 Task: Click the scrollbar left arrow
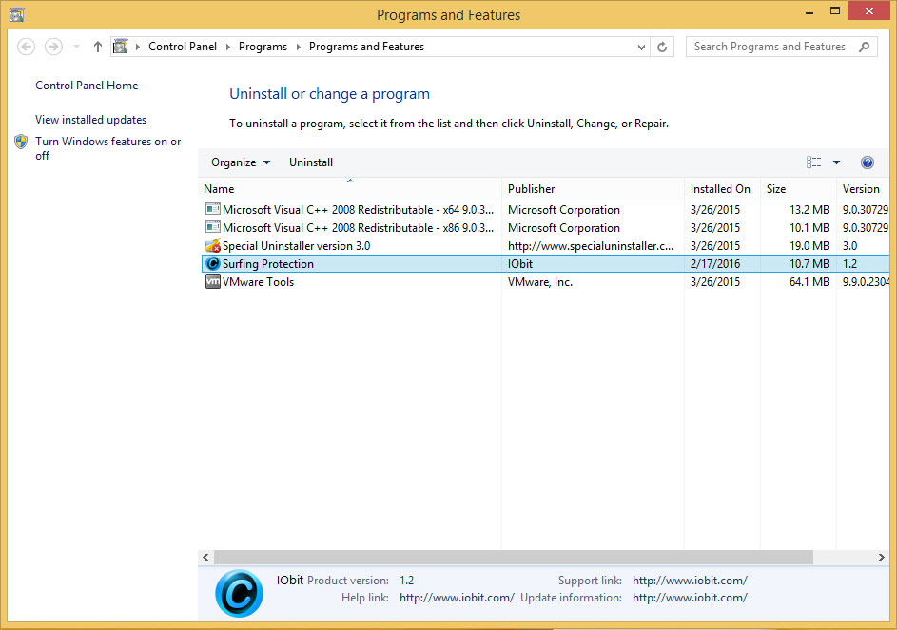pos(206,557)
